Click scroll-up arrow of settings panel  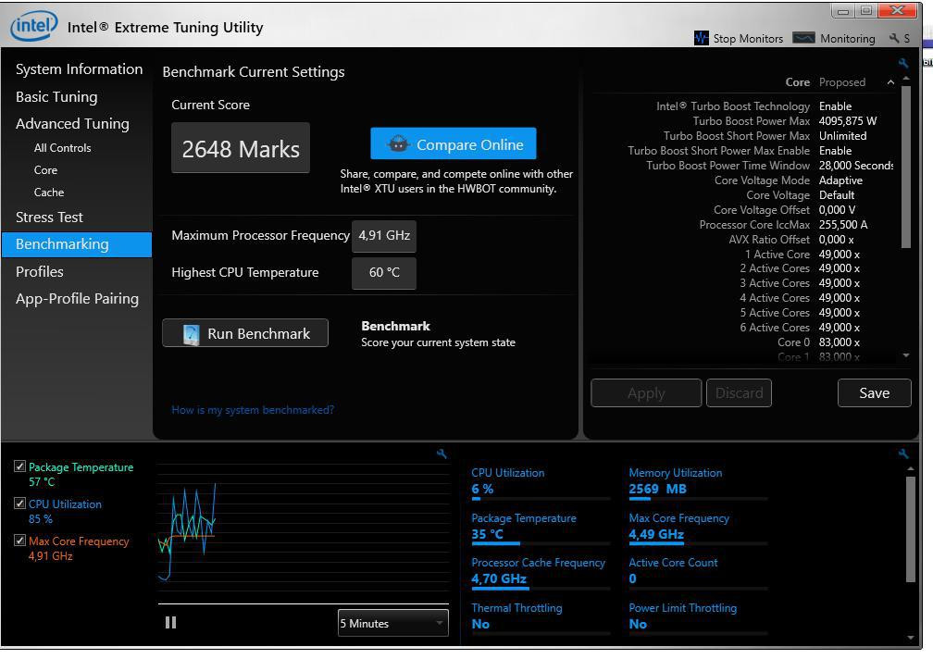tap(905, 79)
